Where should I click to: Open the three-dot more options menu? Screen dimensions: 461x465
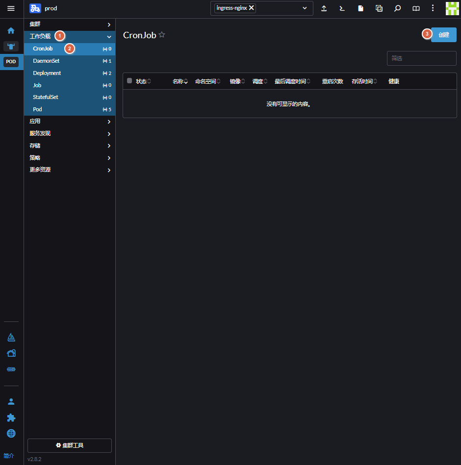[433, 8]
